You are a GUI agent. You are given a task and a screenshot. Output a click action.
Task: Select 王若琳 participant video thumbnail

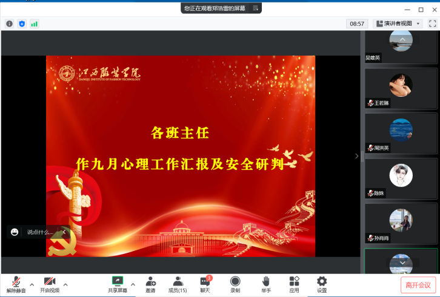point(401,89)
